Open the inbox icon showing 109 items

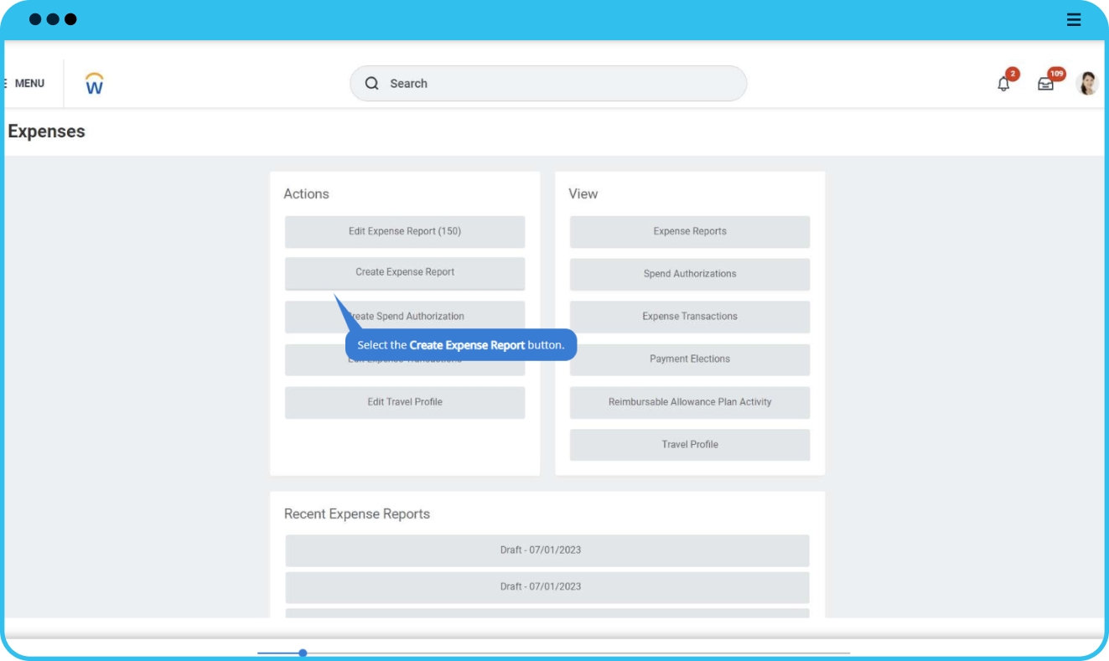click(1045, 84)
